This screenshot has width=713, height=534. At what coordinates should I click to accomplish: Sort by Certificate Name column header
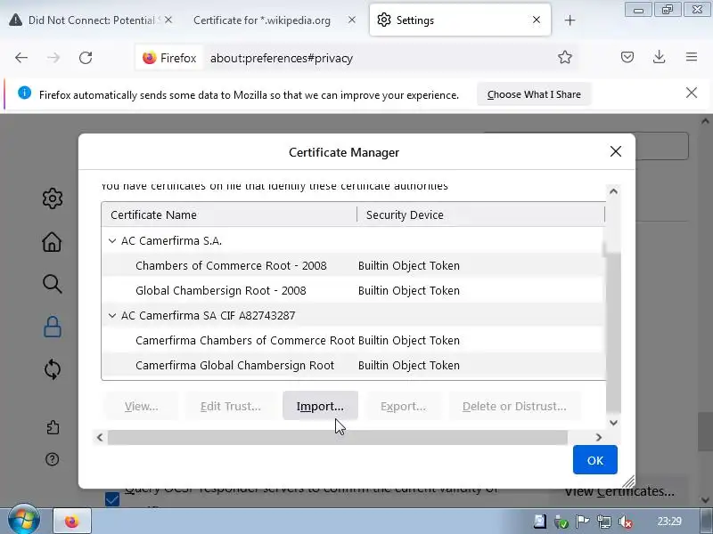(x=229, y=214)
